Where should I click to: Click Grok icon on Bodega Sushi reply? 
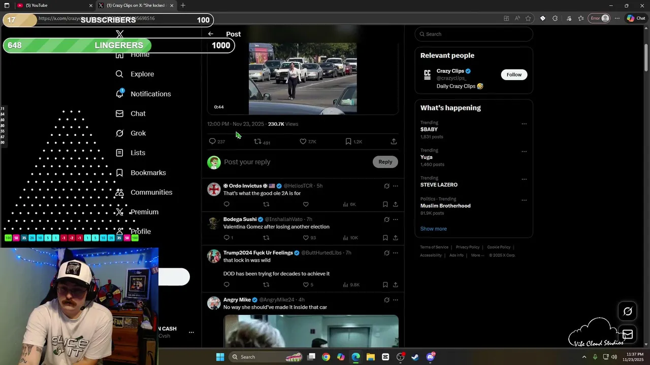[x=386, y=220]
